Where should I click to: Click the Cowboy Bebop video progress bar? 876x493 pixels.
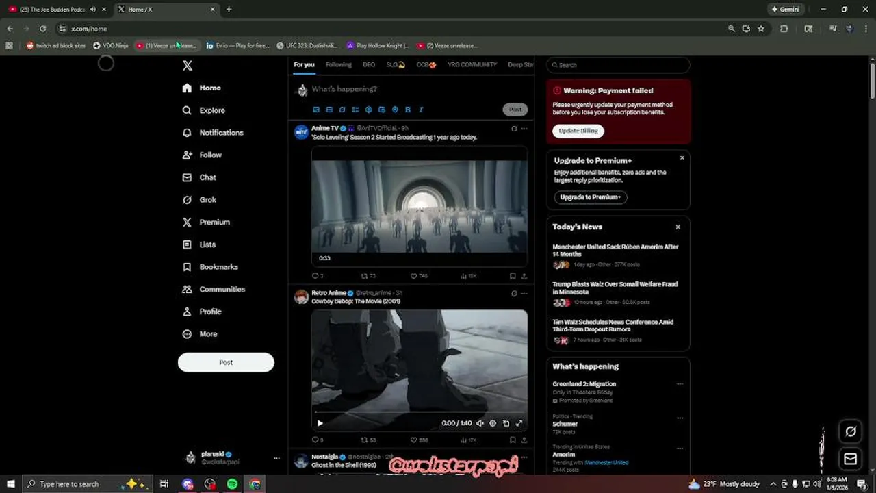(419, 412)
